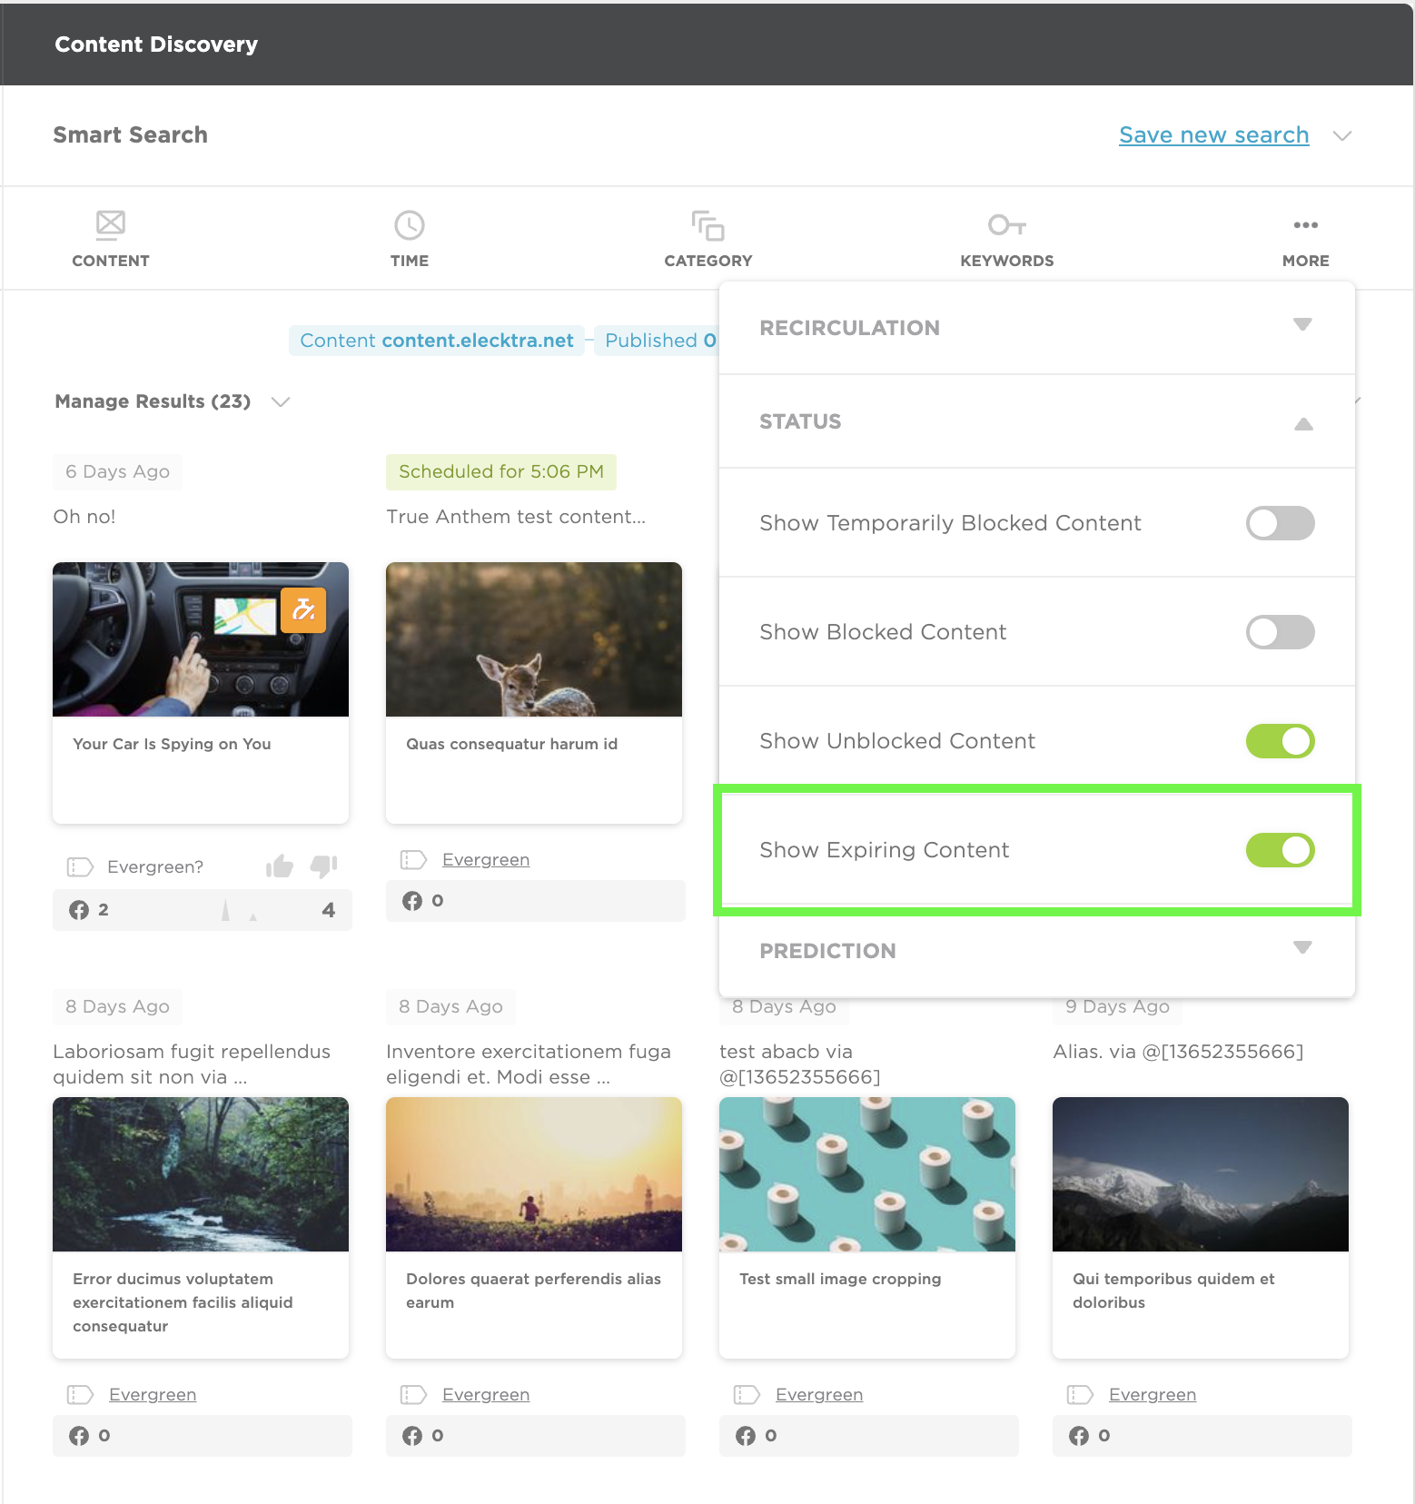
Task: Click the Test small image cropping title
Action: click(x=840, y=1279)
